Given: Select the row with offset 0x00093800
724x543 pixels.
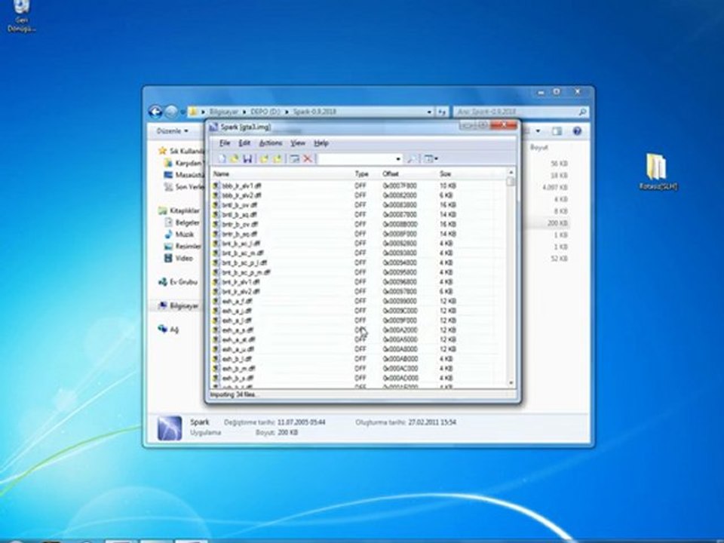Looking at the screenshot, I should (x=357, y=253).
